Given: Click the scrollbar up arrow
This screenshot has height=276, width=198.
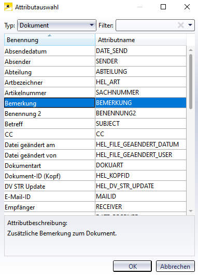Looking at the screenshot, I should [191, 50].
